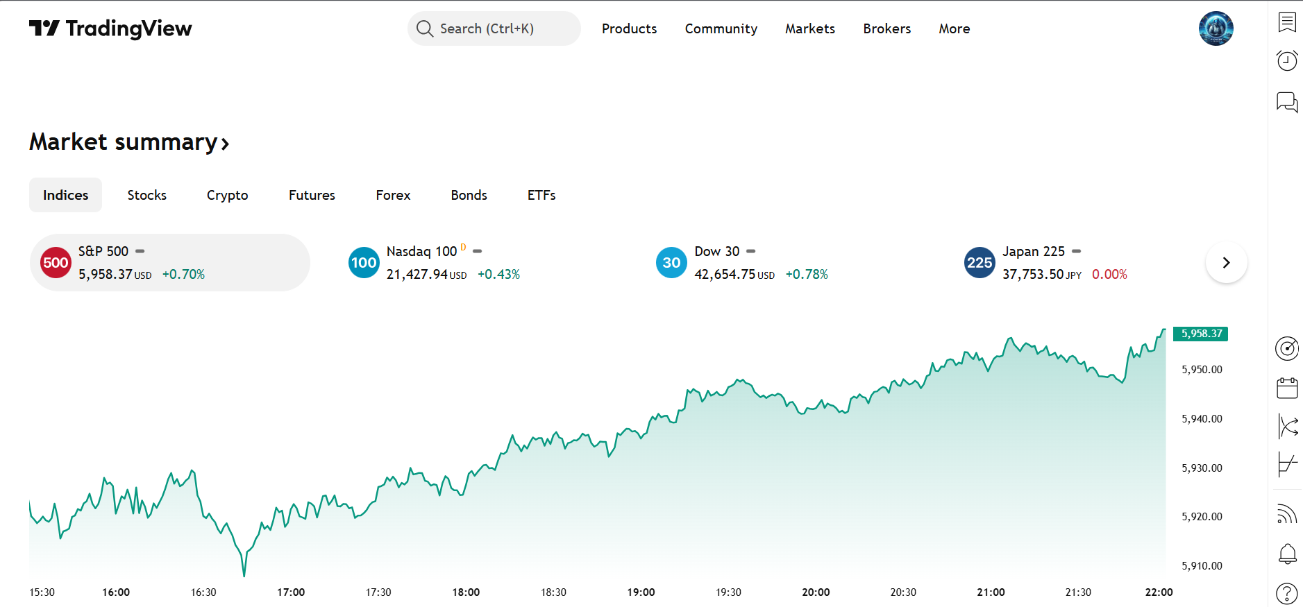Open the Pine Script ideas icon
The height and width of the screenshot is (607, 1303).
click(1287, 426)
